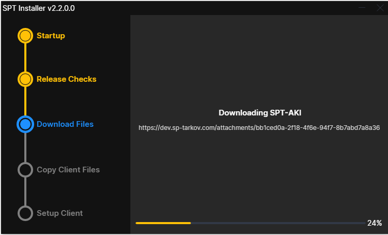Close the SPT Installer window
The image size is (388, 235).
[380, 8]
